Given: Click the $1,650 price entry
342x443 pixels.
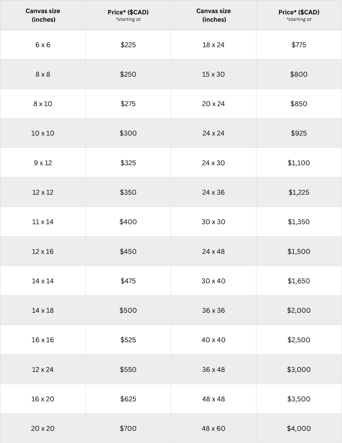Looking at the screenshot, I should [299, 281].
